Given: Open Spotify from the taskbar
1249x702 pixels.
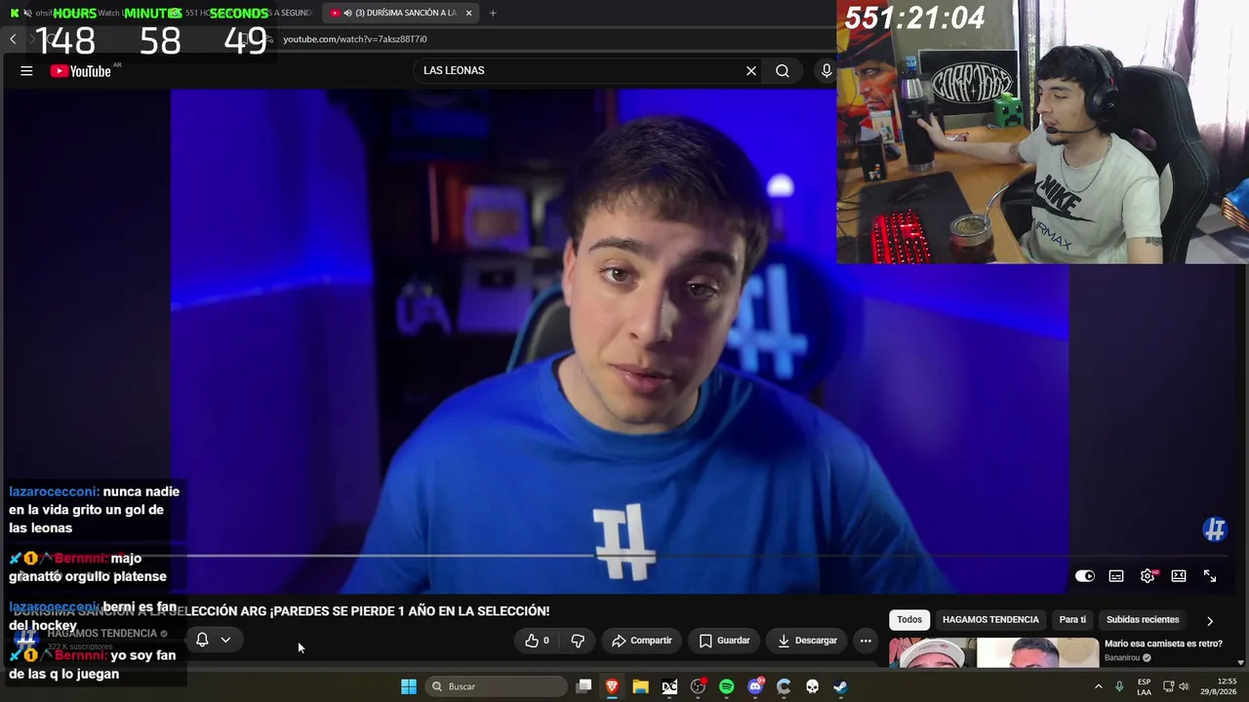Looking at the screenshot, I should pos(726,686).
